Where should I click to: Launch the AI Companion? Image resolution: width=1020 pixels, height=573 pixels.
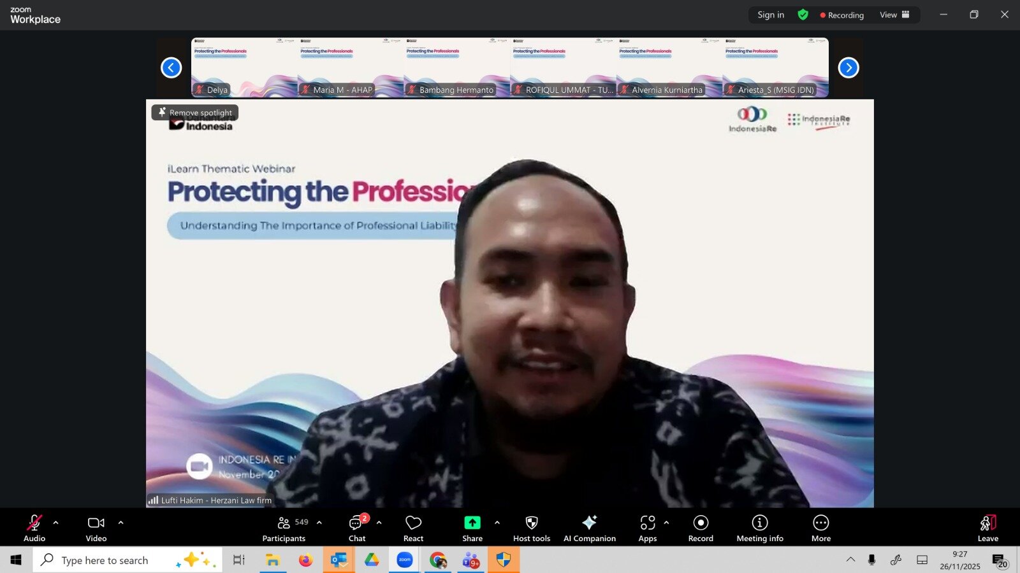pyautogui.click(x=590, y=528)
